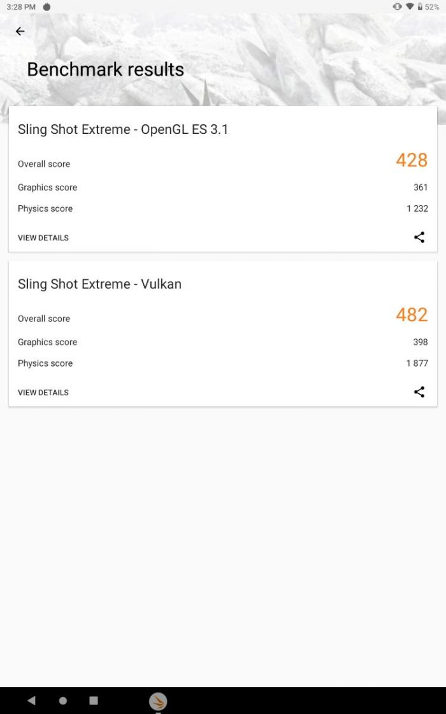
Task: Tap the Physics score value 1 877
Action: click(x=417, y=363)
